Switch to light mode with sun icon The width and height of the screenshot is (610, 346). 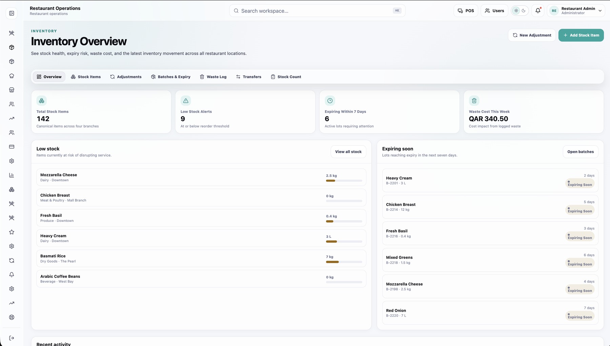point(516,11)
